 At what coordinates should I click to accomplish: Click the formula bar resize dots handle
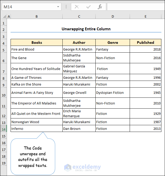click(66, 7)
